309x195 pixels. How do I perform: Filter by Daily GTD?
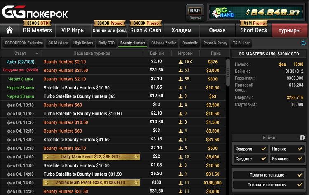click(106, 43)
